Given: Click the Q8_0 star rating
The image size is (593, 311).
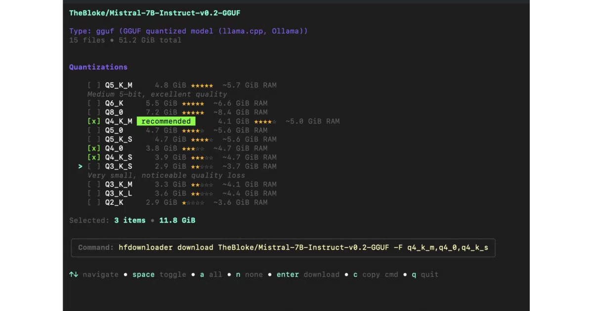Looking at the screenshot, I should point(193,113).
